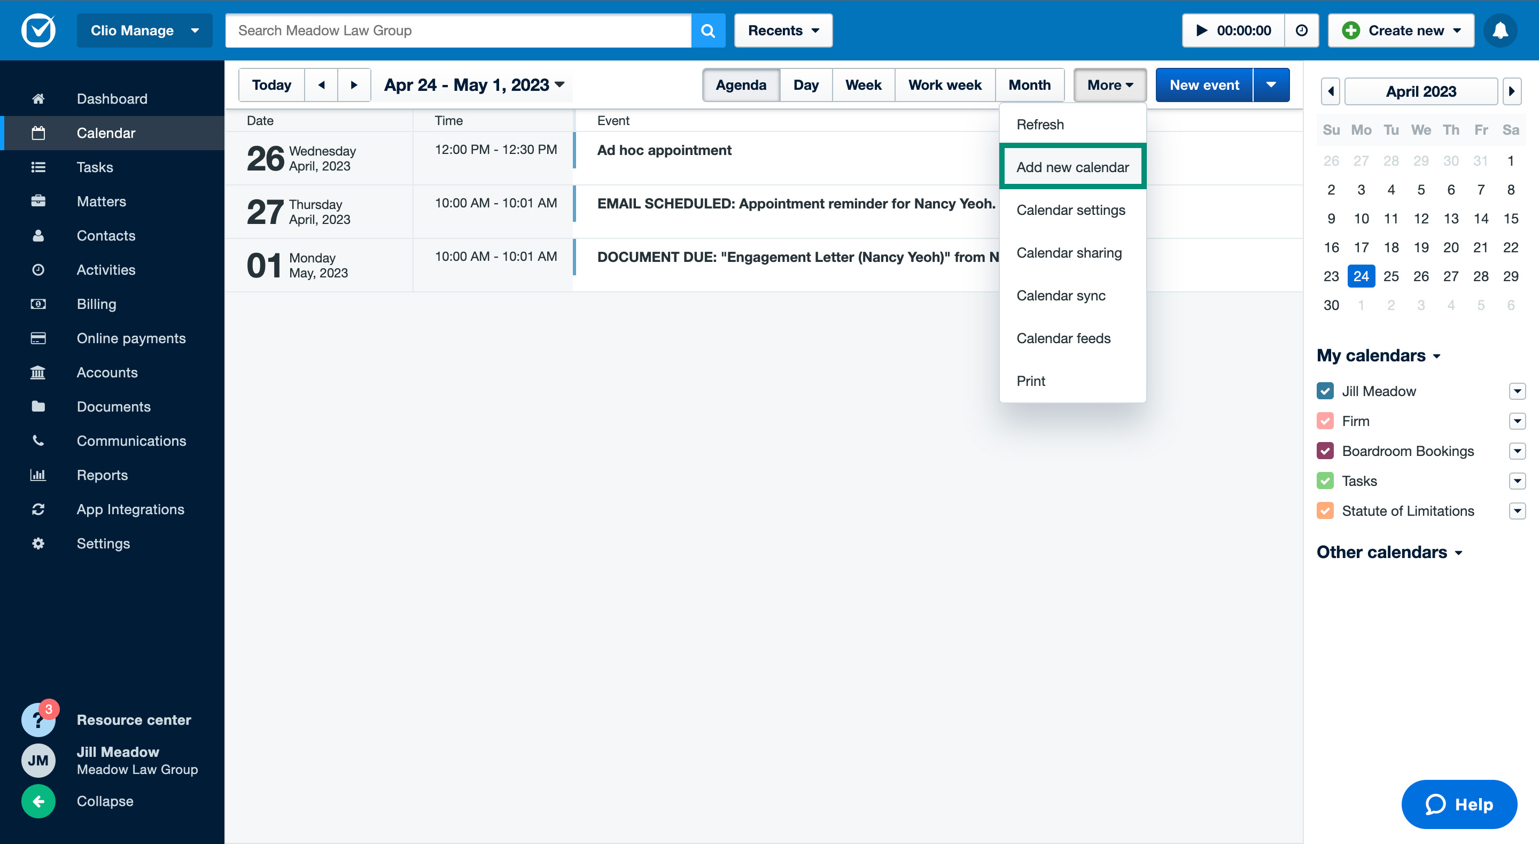Click the Reports chart icon
This screenshot has height=844, width=1539.
[38, 475]
